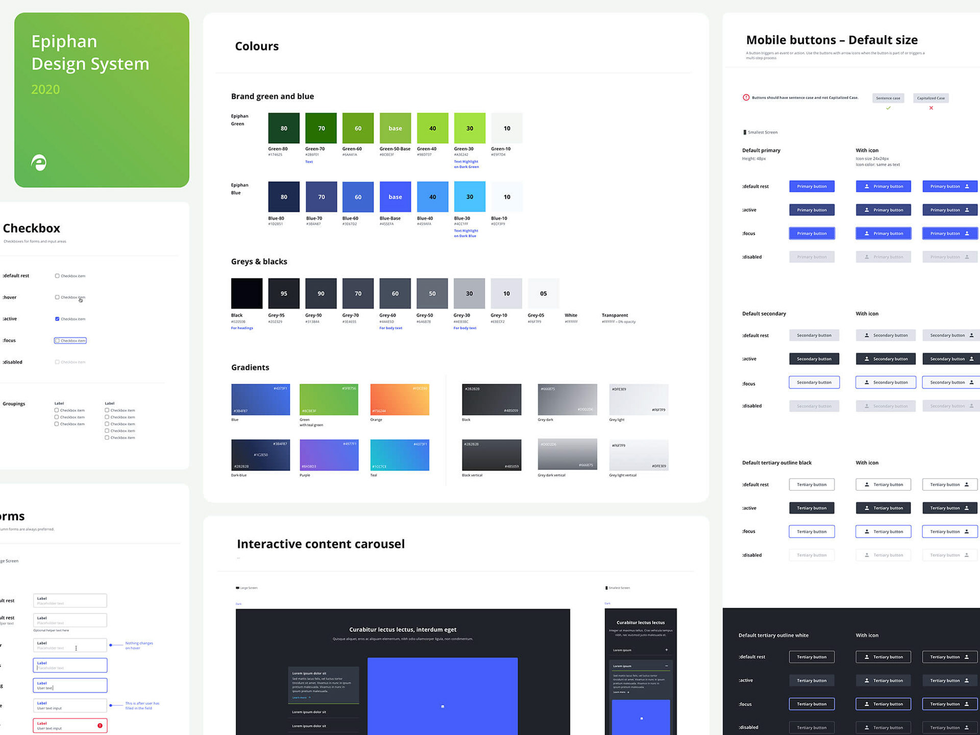Expand the Lorem ipsum row with the plus icon
980x735 pixels.
coord(667,650)
